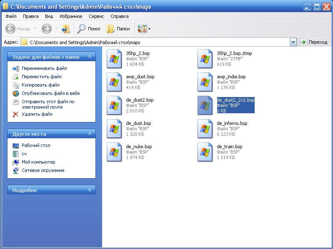The width and height of the screenshot is (333, 249).
Task: Click the Views icon in toolbar
Action: (142, 29)
